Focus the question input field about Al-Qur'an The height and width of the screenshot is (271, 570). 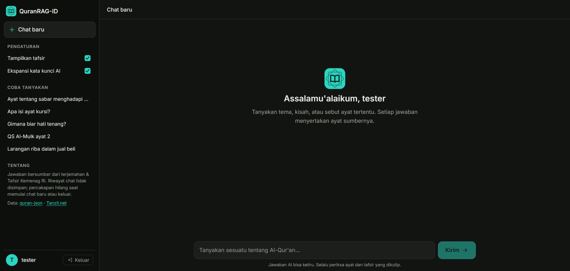pos(314,250)
